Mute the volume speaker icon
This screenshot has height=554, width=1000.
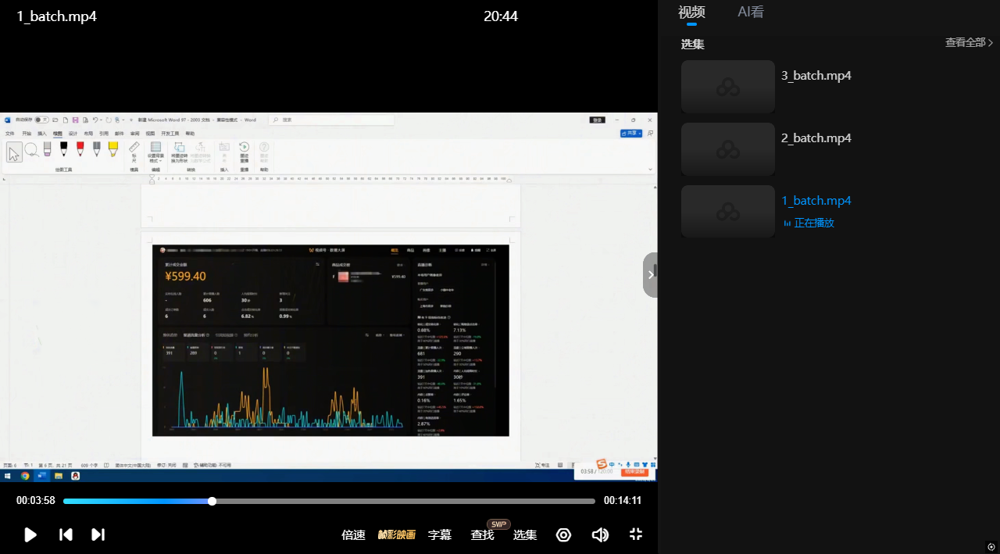(599, 534)
